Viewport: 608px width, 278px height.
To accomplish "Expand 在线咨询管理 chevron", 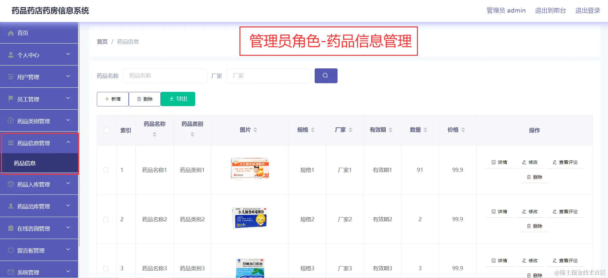I will pyautogui.click(x=68, y=227).
